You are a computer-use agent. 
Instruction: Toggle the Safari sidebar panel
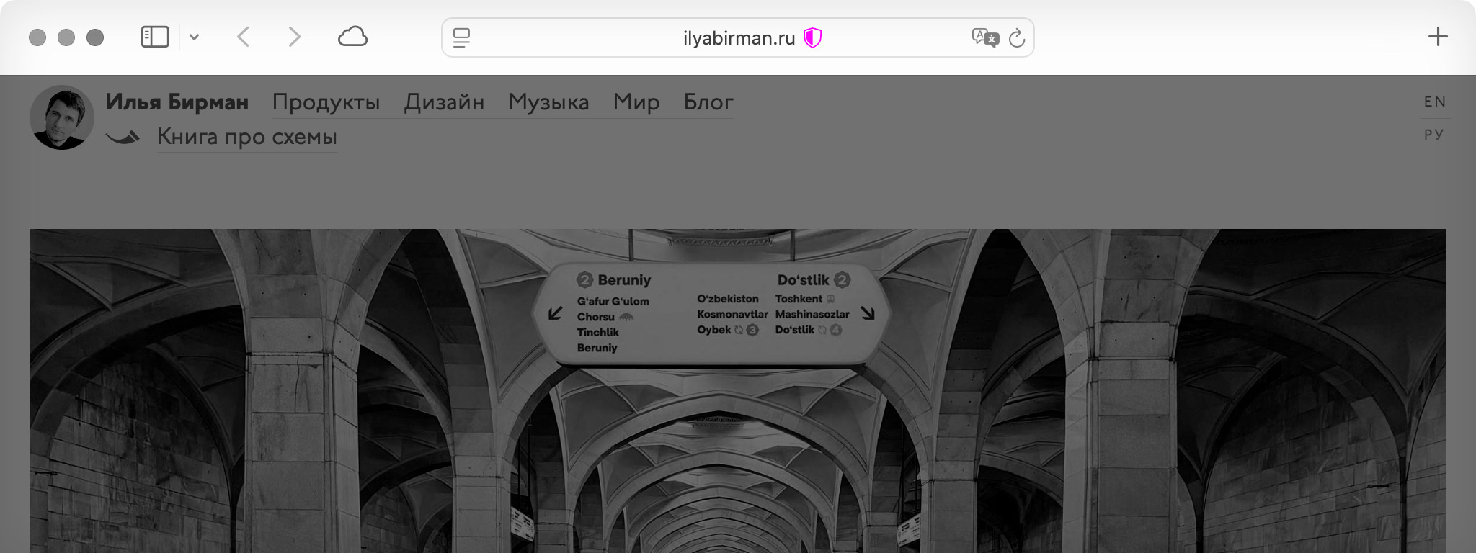[x=154, y=37]
